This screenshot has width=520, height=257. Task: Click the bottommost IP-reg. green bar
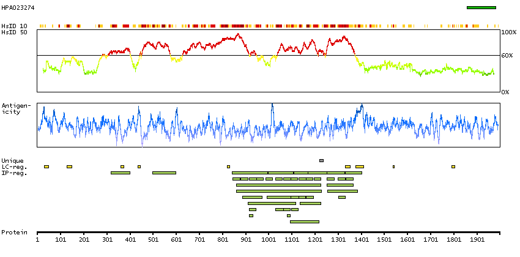click(304, 222)
